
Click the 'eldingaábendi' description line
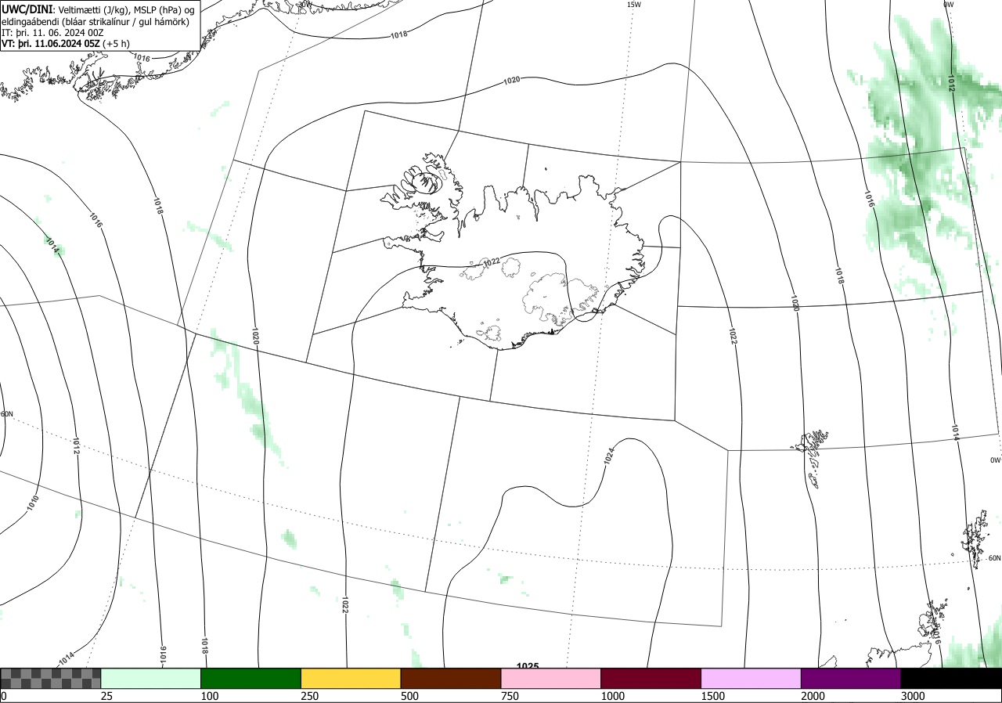96,22
